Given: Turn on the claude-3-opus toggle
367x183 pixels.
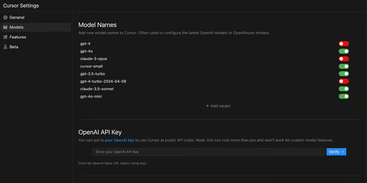Looking at the screenshot, I should pyautogui.click(x=344, y=59).
